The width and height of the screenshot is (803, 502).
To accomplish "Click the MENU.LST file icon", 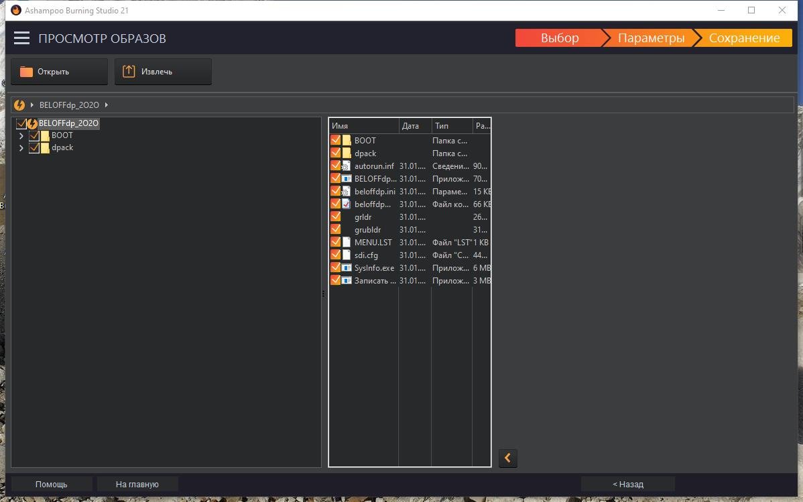I will pyautogui.click(x=347, y=243).
